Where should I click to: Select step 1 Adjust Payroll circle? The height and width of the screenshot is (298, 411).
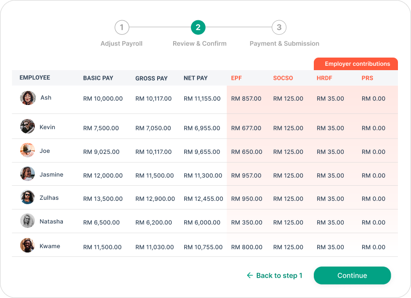click(121, 28)
